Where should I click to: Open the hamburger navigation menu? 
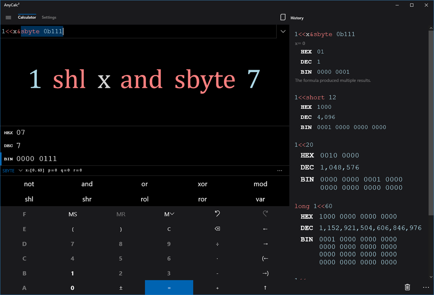[8, 17]
